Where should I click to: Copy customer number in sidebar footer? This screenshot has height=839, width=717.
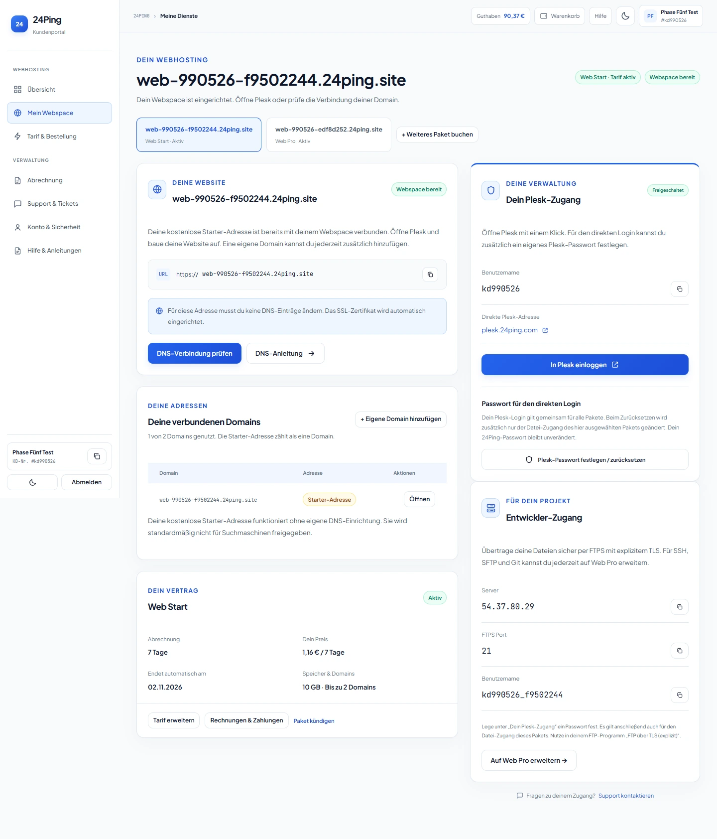pyautogui.click(x=97, y=456)
